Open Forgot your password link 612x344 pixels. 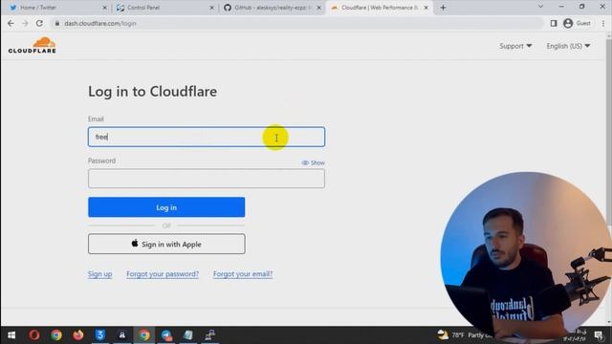(163, 274)
